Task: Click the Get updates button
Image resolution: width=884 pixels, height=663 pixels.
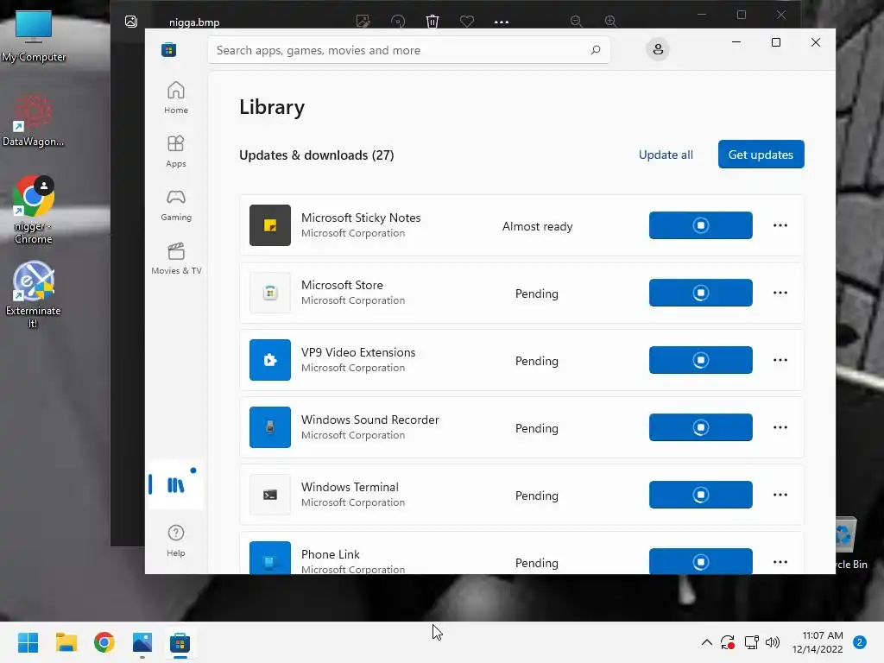Action: point(761,155)
